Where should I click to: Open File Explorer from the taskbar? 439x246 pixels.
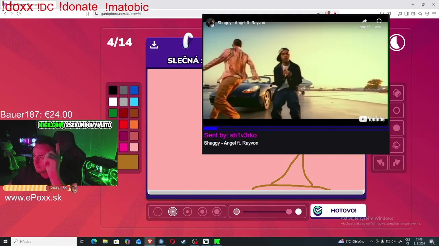pyautogui.click(x=105, y=242)
